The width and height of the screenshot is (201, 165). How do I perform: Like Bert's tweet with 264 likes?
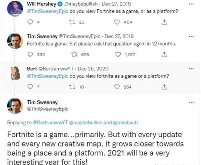tap(117, 87)
